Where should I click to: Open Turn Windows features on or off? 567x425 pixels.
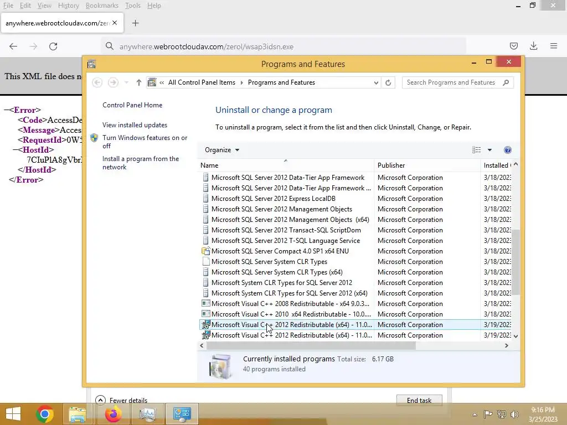145,142
